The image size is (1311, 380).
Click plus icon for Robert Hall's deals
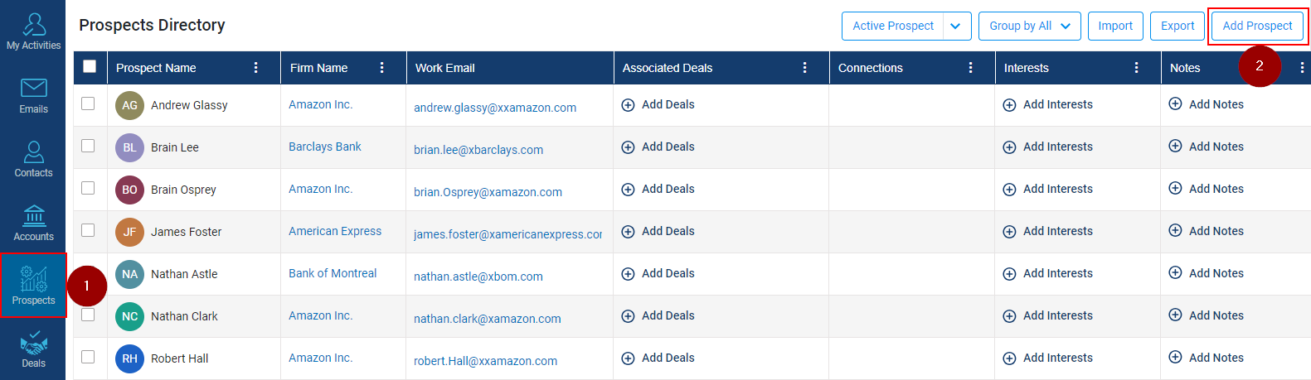click(628, 358)
